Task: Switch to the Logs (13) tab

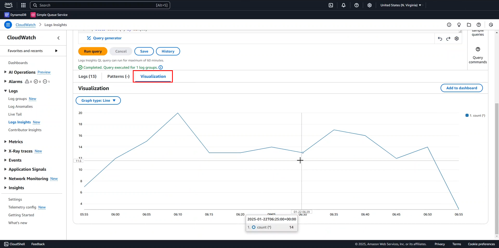Action: pos(87,76)
